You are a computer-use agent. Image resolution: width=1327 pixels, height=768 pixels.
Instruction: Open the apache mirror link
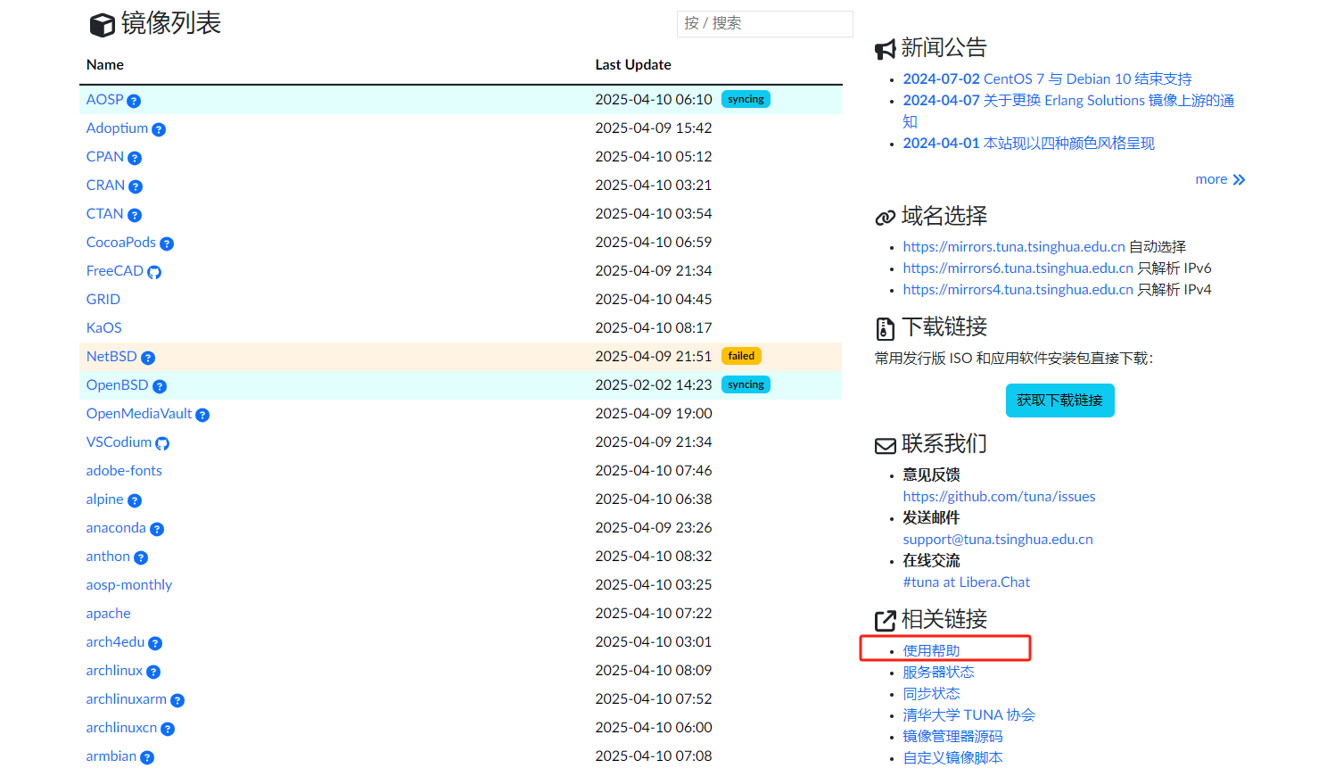point(108,613)
